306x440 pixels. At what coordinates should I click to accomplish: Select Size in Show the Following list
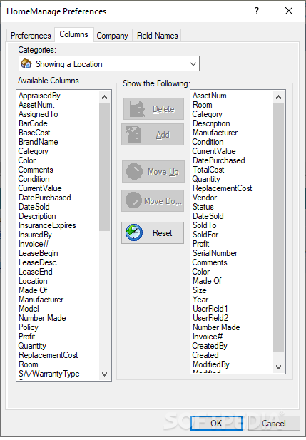pyautogui.click(x=199, y=290)
